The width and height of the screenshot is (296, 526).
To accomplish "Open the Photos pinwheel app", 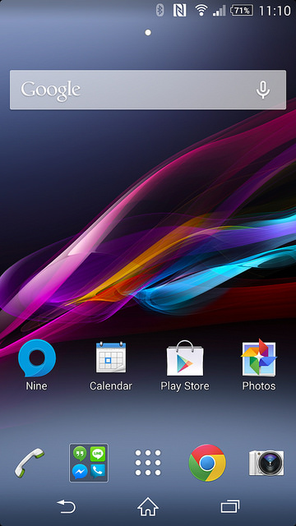I will pos(259,358).
